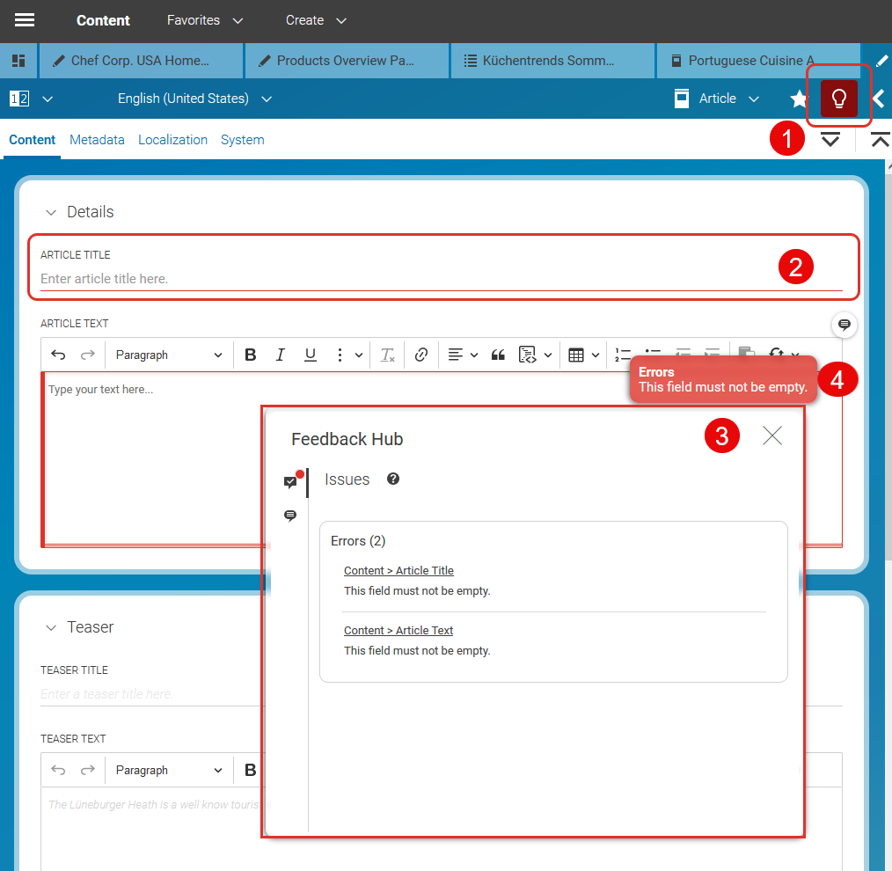Undo the last change in Article Text
The image size is (892, 871).
58,355
